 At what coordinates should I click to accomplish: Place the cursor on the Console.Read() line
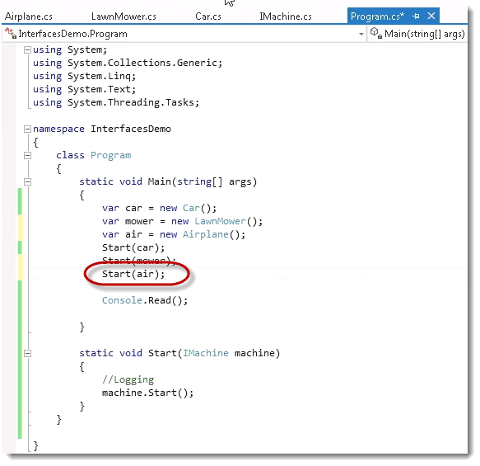coord(145,300)
